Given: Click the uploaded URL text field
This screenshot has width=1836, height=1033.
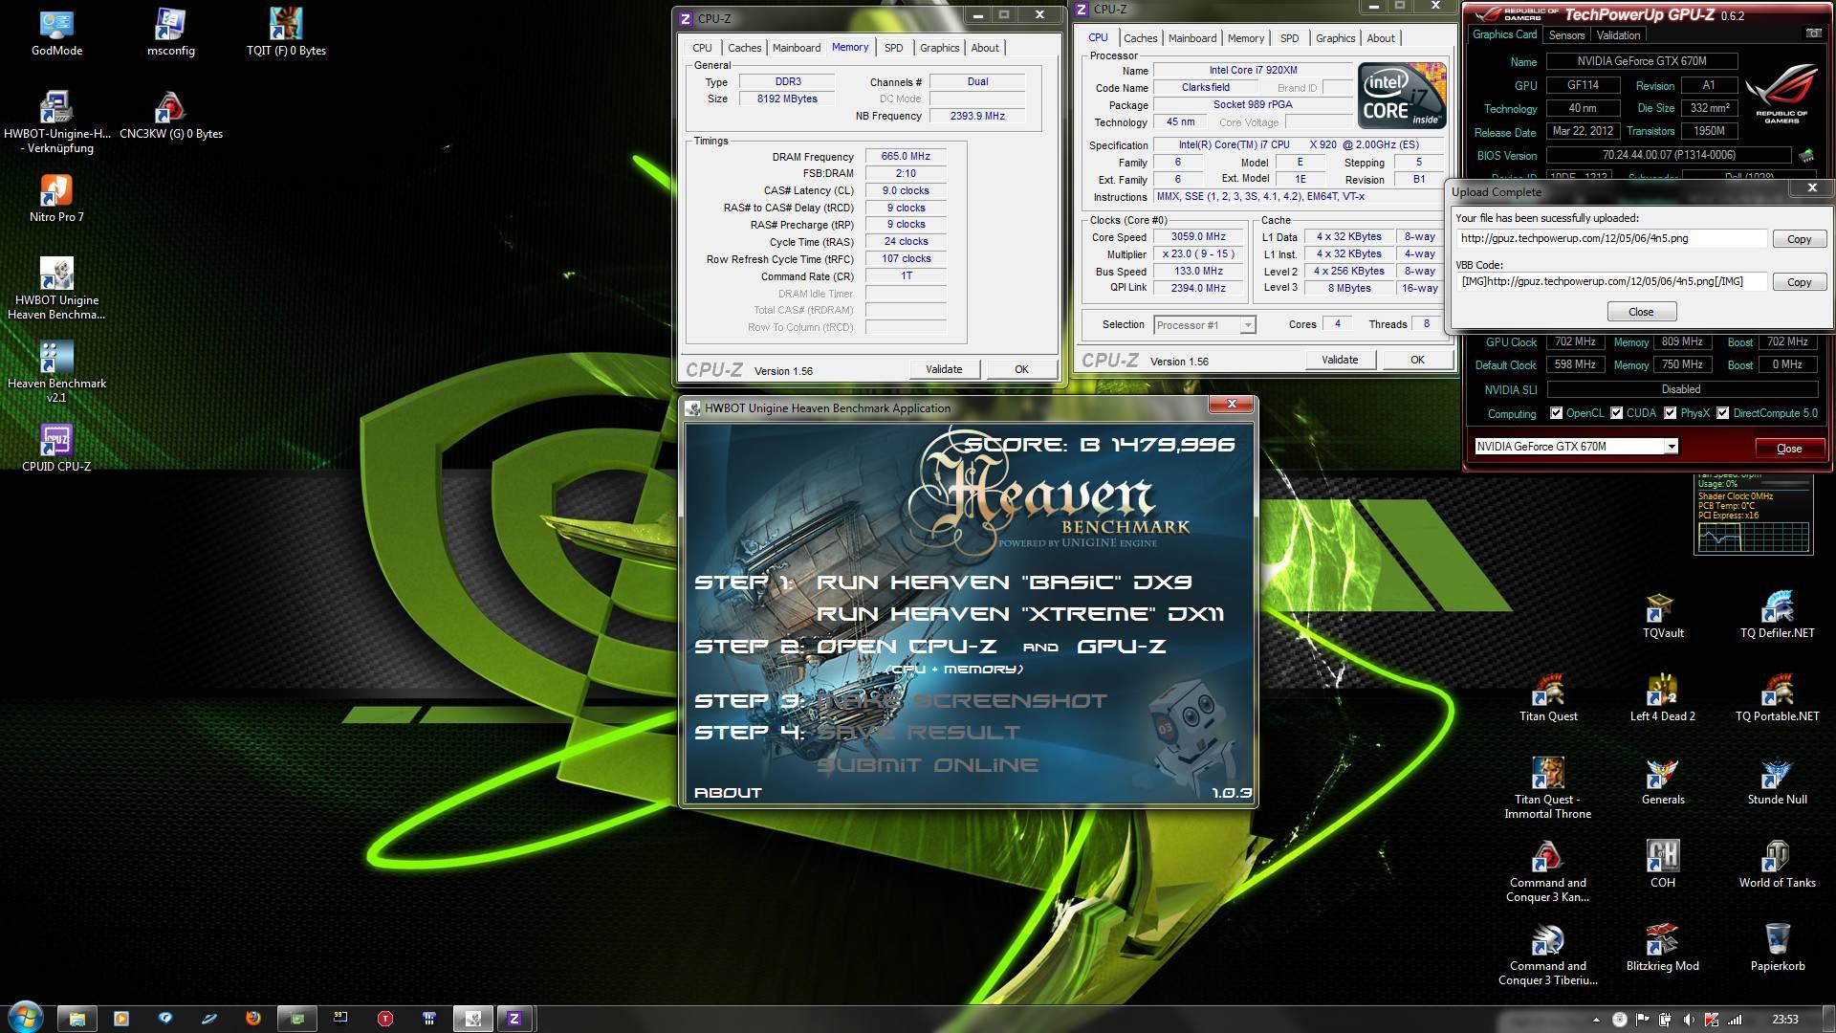Looking at the screenshot, I should coord(1612,239).
